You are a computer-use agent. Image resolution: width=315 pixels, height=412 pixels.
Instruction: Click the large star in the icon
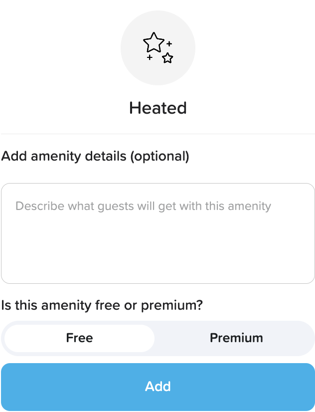click(x=154, y=42)
